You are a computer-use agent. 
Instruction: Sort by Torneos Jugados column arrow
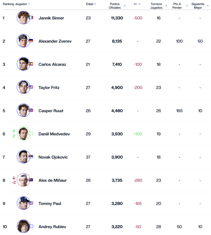166,6
